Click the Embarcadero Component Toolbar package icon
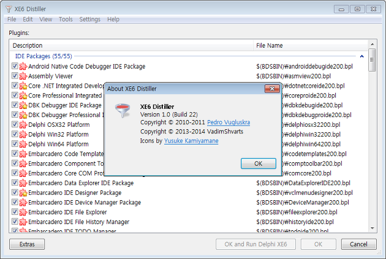The height and width of the screenshot is (259, 386). (x=23, y=163)
